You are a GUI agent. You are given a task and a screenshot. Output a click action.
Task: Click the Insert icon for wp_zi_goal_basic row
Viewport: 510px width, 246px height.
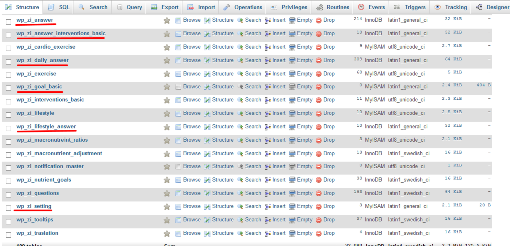(x=268, y=87)
